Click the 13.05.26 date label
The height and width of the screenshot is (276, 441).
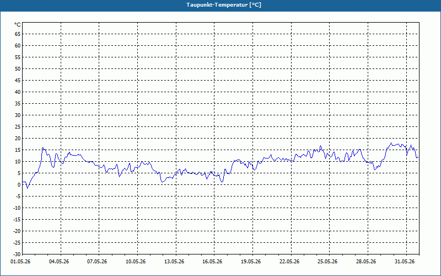(x=174, y=262)
